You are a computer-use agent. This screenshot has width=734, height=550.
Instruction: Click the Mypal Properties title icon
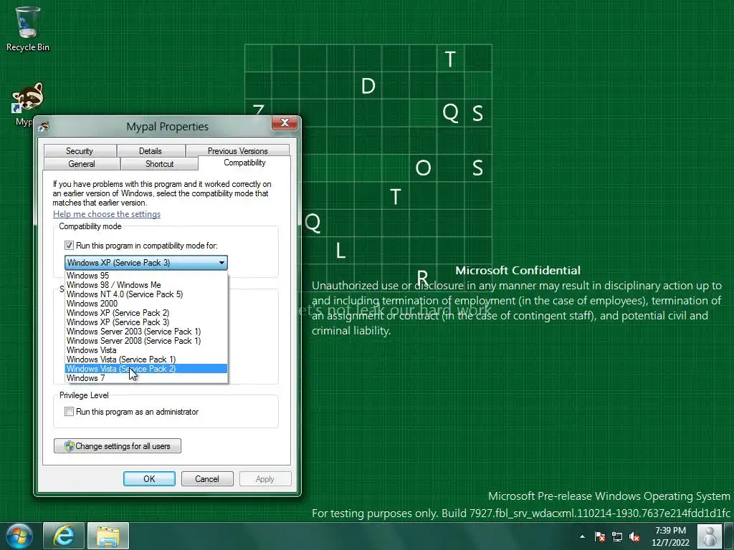point(44,126)
